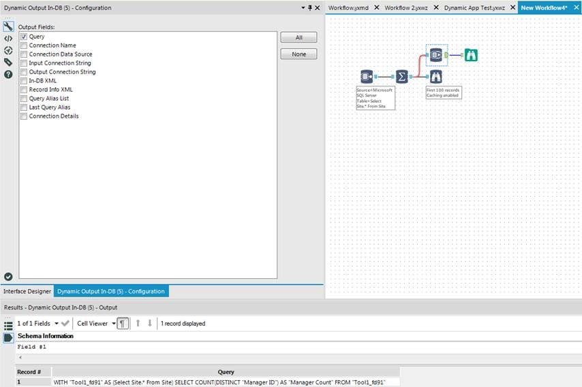Open the navigation compass icon in the sidebar
This screenshot has height=387, width=582.
coord(8,51)
